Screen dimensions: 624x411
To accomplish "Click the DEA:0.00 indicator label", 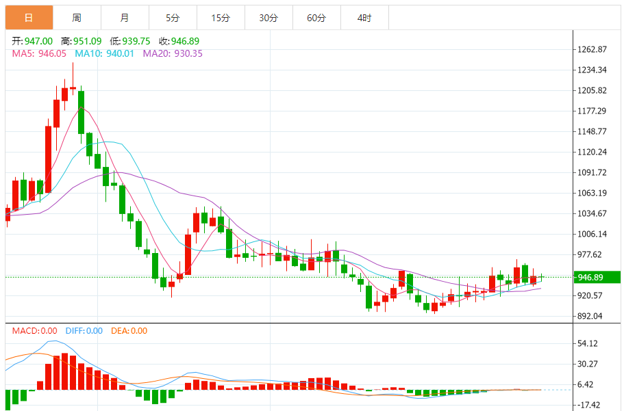I will coord(129,331).
